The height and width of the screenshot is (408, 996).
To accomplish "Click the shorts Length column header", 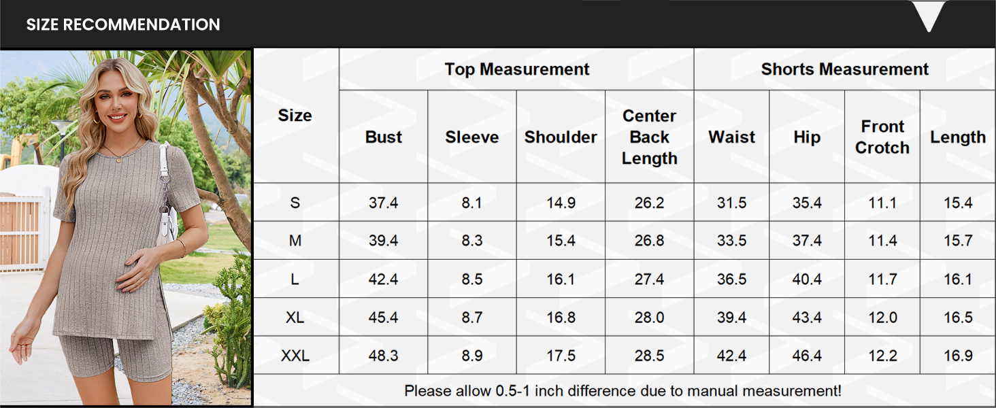I will 958,137.
